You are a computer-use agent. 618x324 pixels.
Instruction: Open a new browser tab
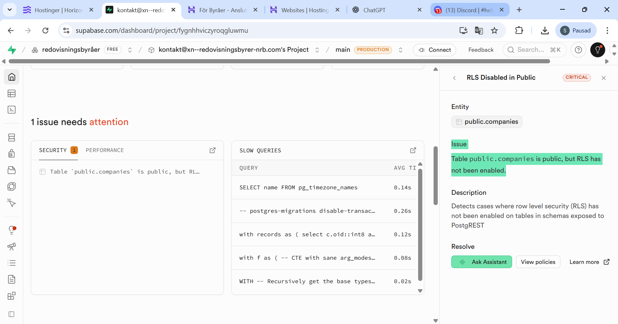519,10
